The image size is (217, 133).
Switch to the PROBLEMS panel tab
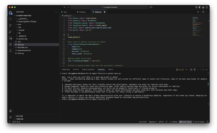(66, 70)
